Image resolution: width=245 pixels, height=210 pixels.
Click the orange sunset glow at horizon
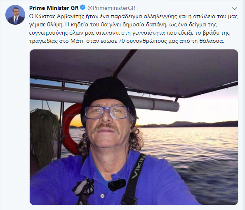[76, 122]
